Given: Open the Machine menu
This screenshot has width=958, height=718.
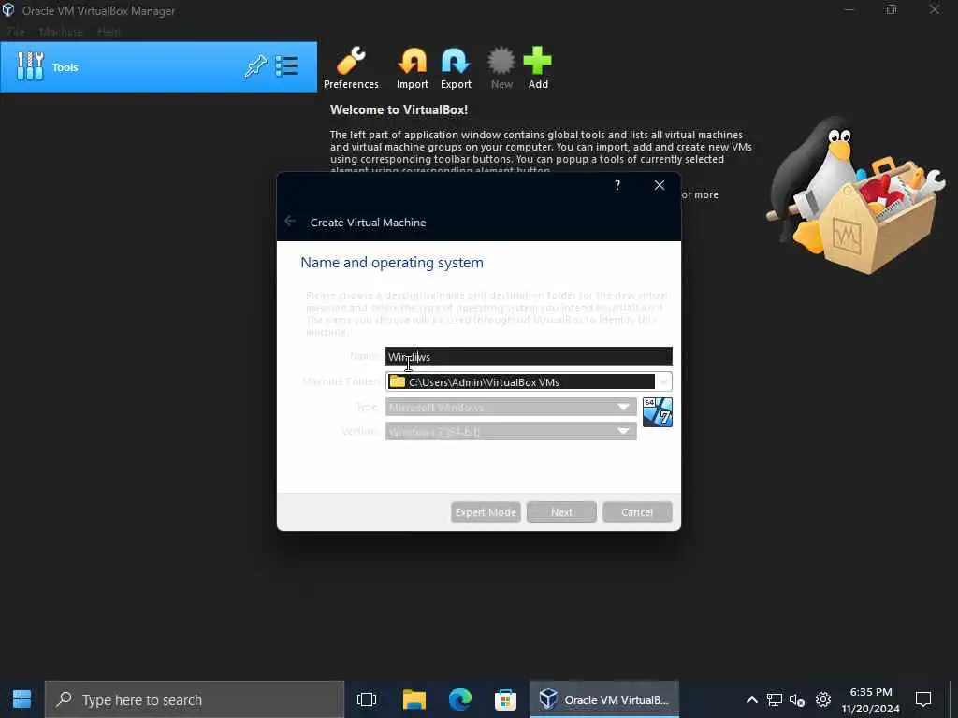Looking at the screenshot, I should tap(61, 32).
